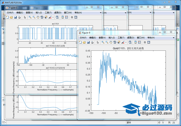The width and height of the screenshot is (181, 126).
Task: Click the Gold序列1, 2的互相关函数 plot title
Action: pyautogui.click(x=128, y=48)
